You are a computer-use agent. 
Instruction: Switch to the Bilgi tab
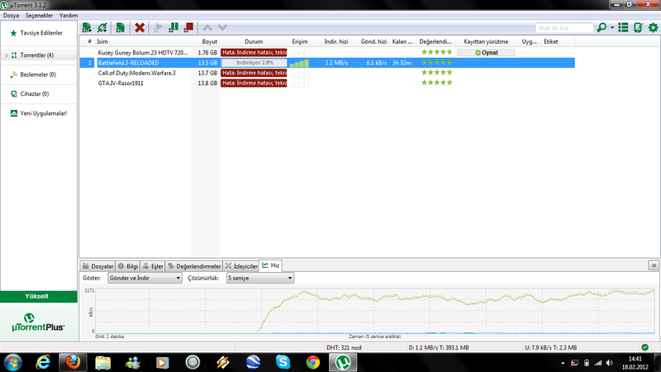click(x=128, y=266)
